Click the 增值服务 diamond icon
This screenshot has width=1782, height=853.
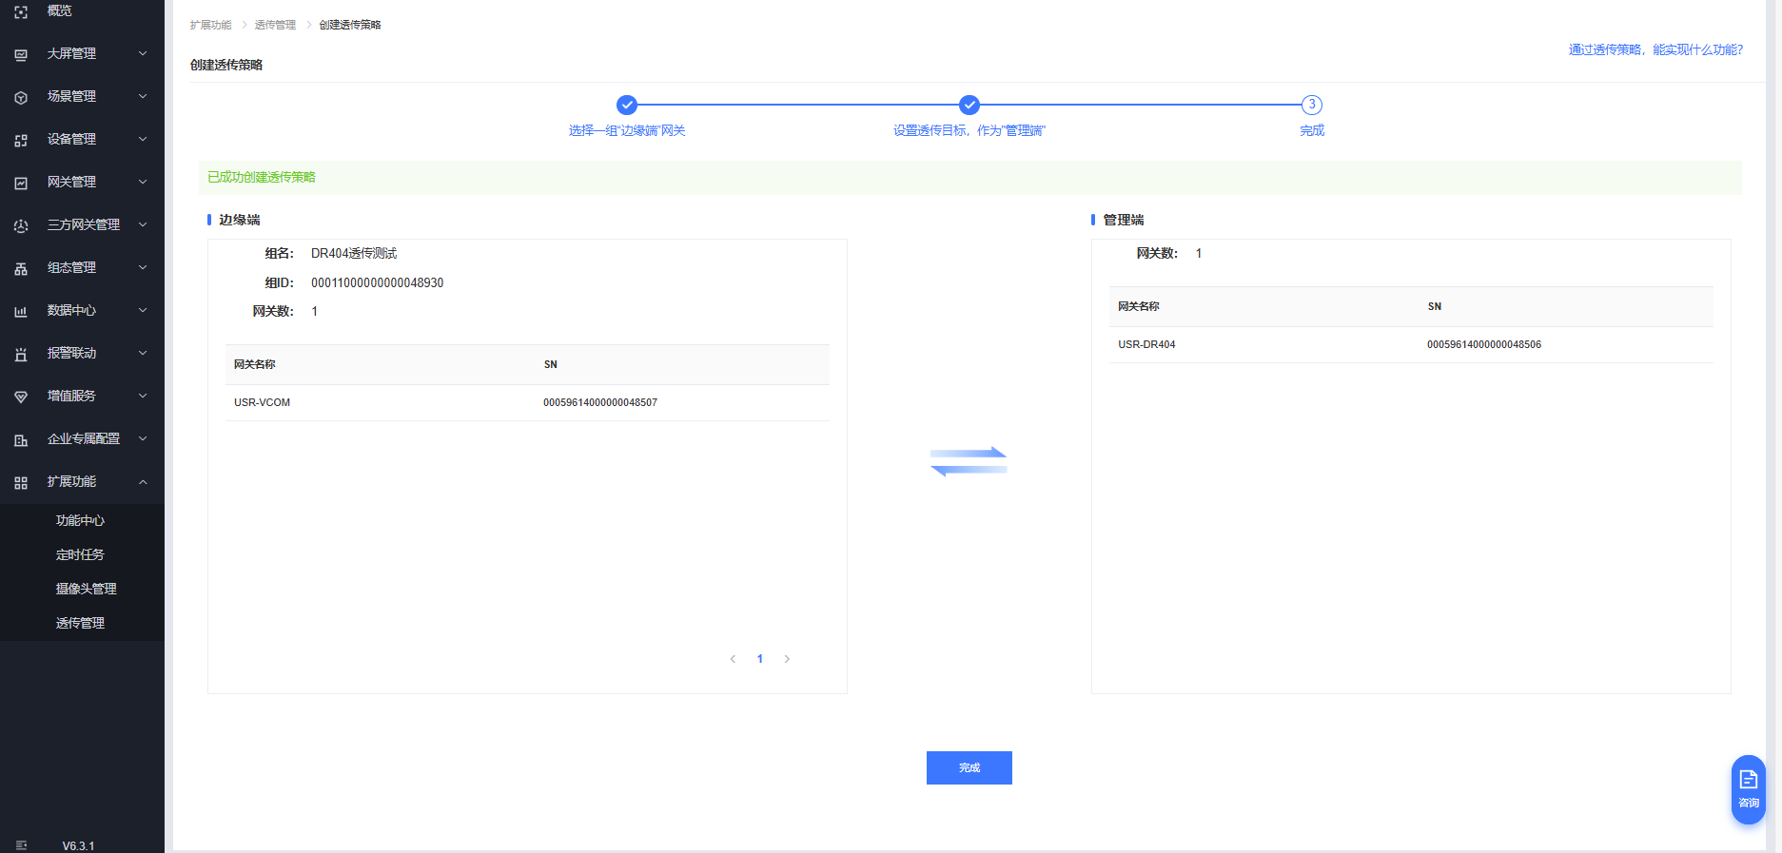(21, 397)
